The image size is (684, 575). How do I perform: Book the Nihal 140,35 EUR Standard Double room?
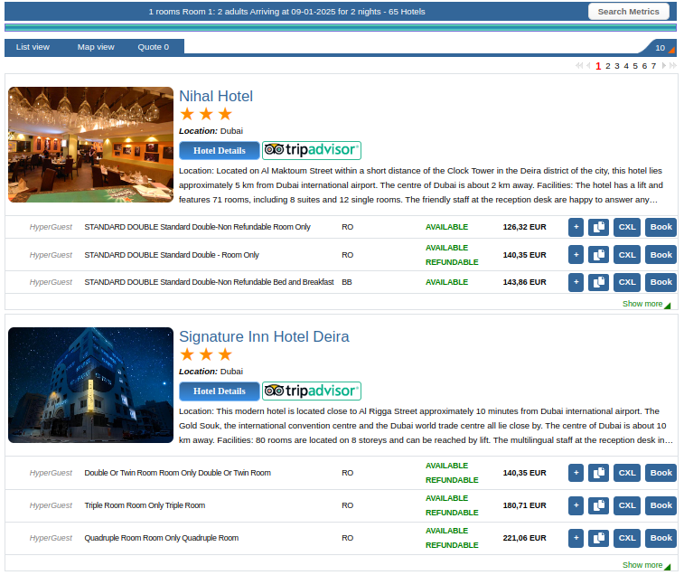[661, 255]
